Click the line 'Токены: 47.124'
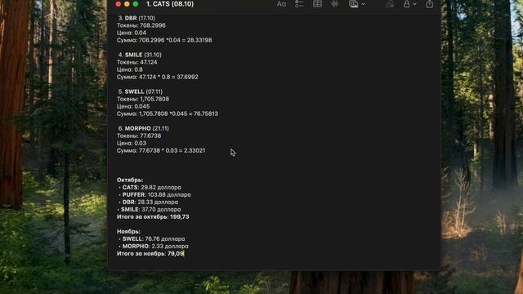Viewport: 523px width, 294px height. (136, 62)
